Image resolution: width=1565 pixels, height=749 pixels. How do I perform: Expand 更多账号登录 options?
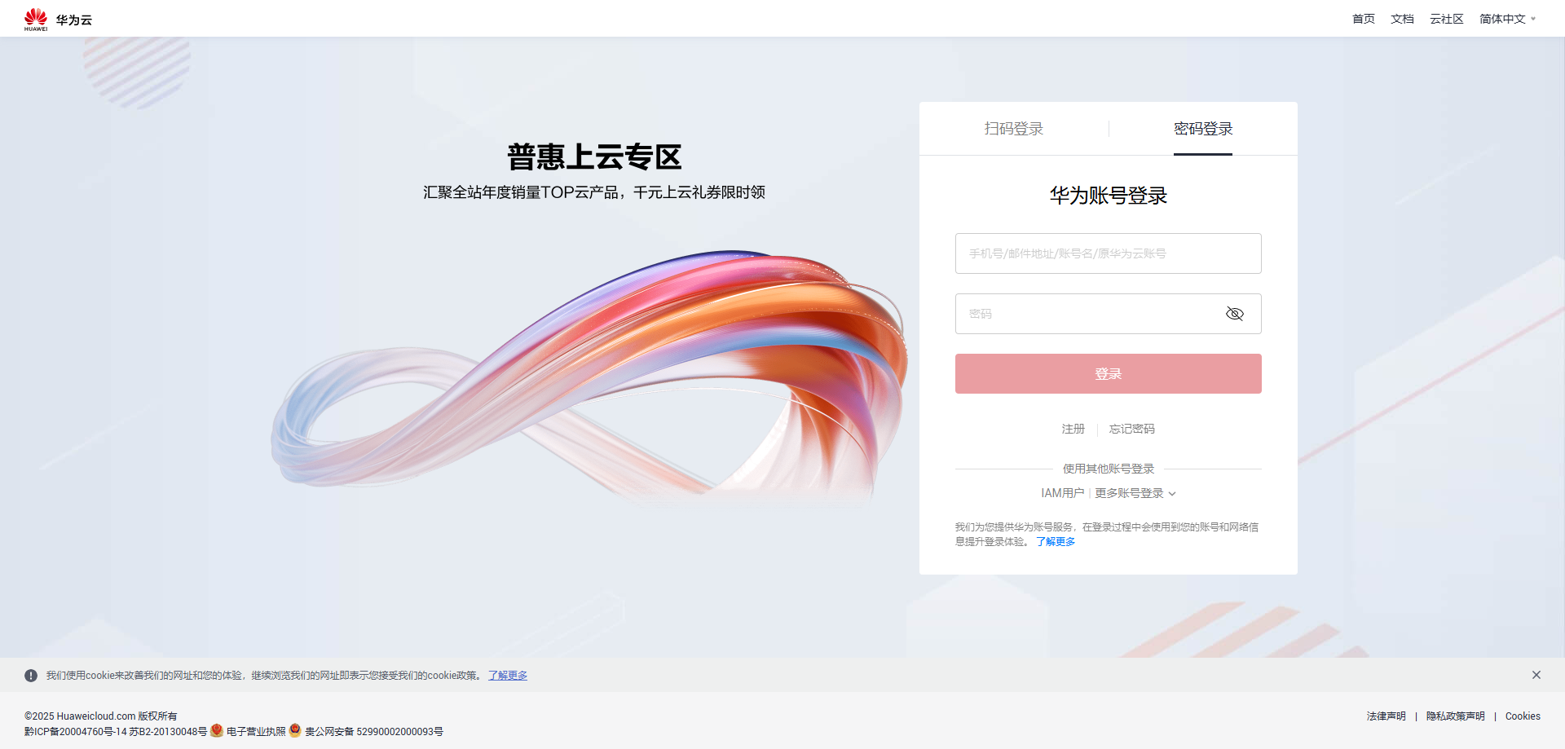coord(1135,493)
